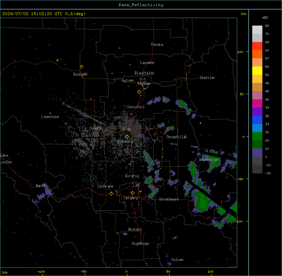The image size is (282, 276).
Task: Click the Lake Louise label
Action: click(6, 159)
